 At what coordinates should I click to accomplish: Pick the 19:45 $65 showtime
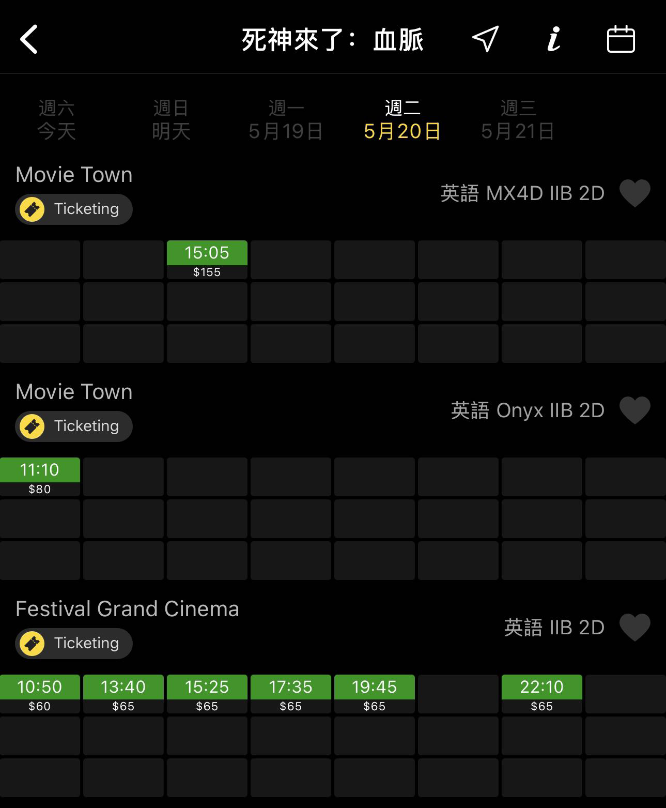pos(374,694)
